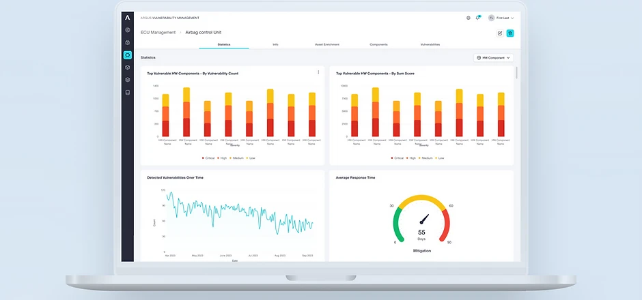
Task: Toggle High legend in Sum Score chart
Action: point(411,157)
